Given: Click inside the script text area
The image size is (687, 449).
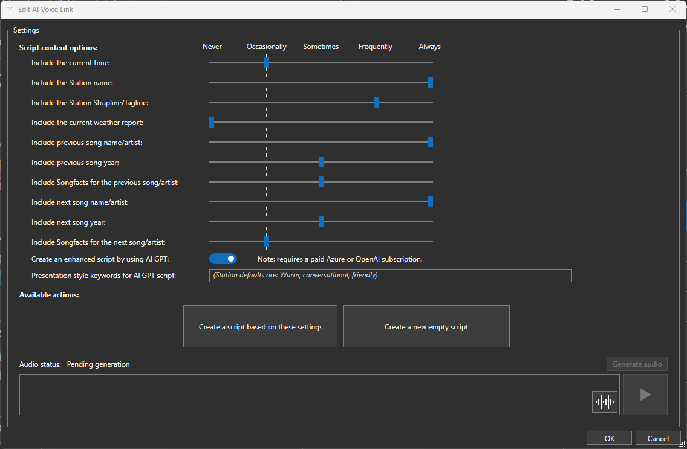Looking at the screenshot, I should coord(302,395).
